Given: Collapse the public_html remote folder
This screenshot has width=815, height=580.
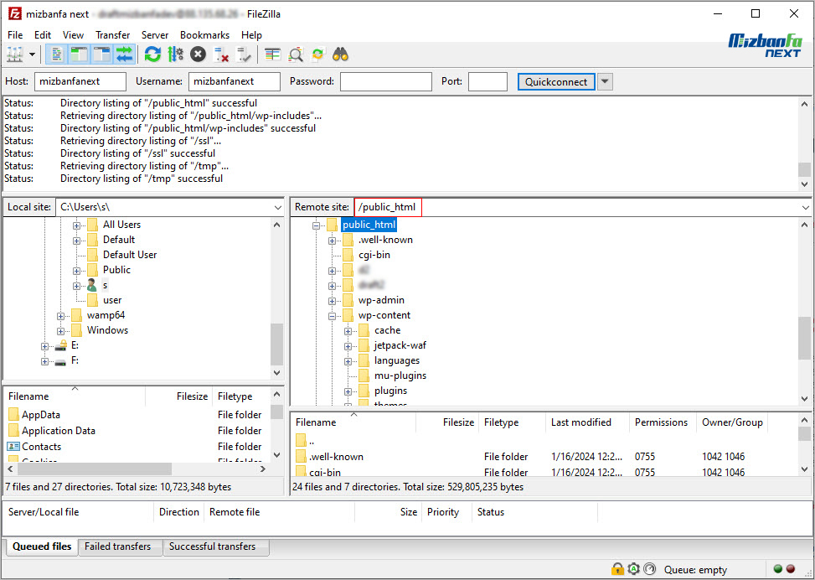Looking at the screenshot, I should click(x=316, y=225).
